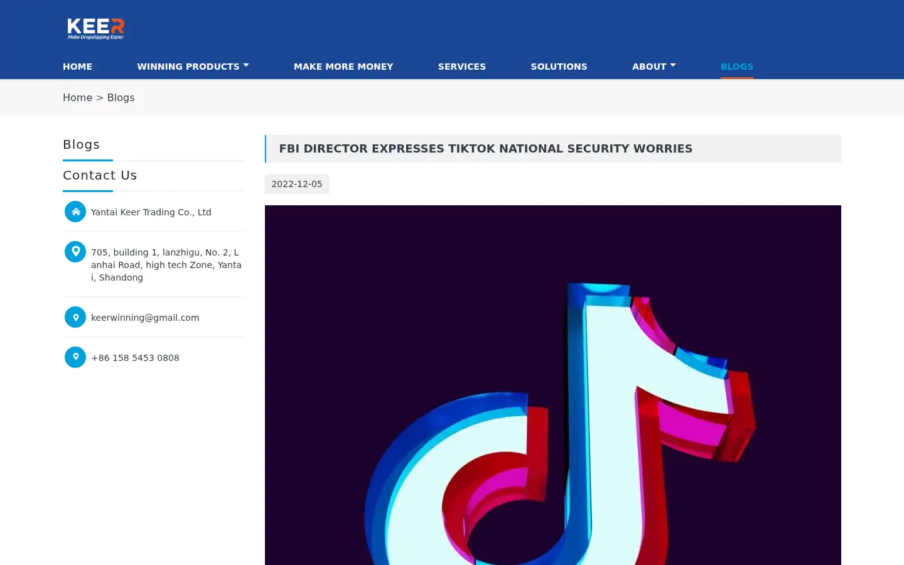Click the KEER logo
This screenshot has width=904, height=565.
[x=95, y=29]
